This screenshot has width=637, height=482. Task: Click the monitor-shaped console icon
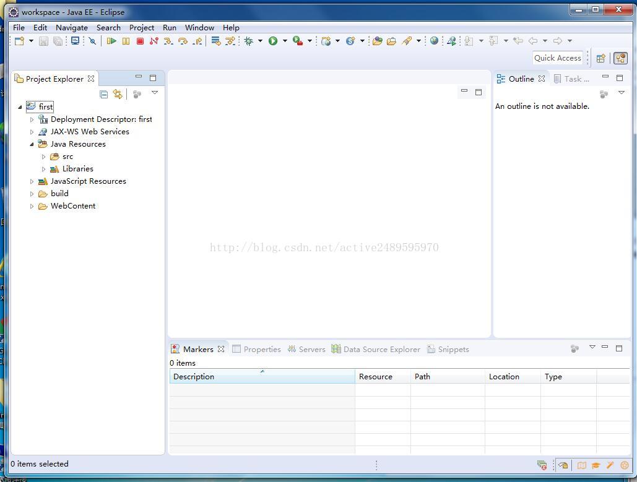(x=75, y=41)
